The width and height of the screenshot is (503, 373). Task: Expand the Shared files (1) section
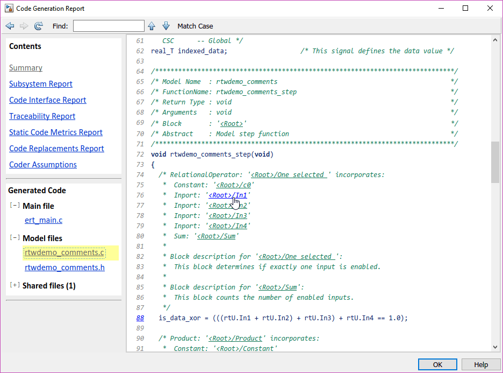(x=15, y=285)
